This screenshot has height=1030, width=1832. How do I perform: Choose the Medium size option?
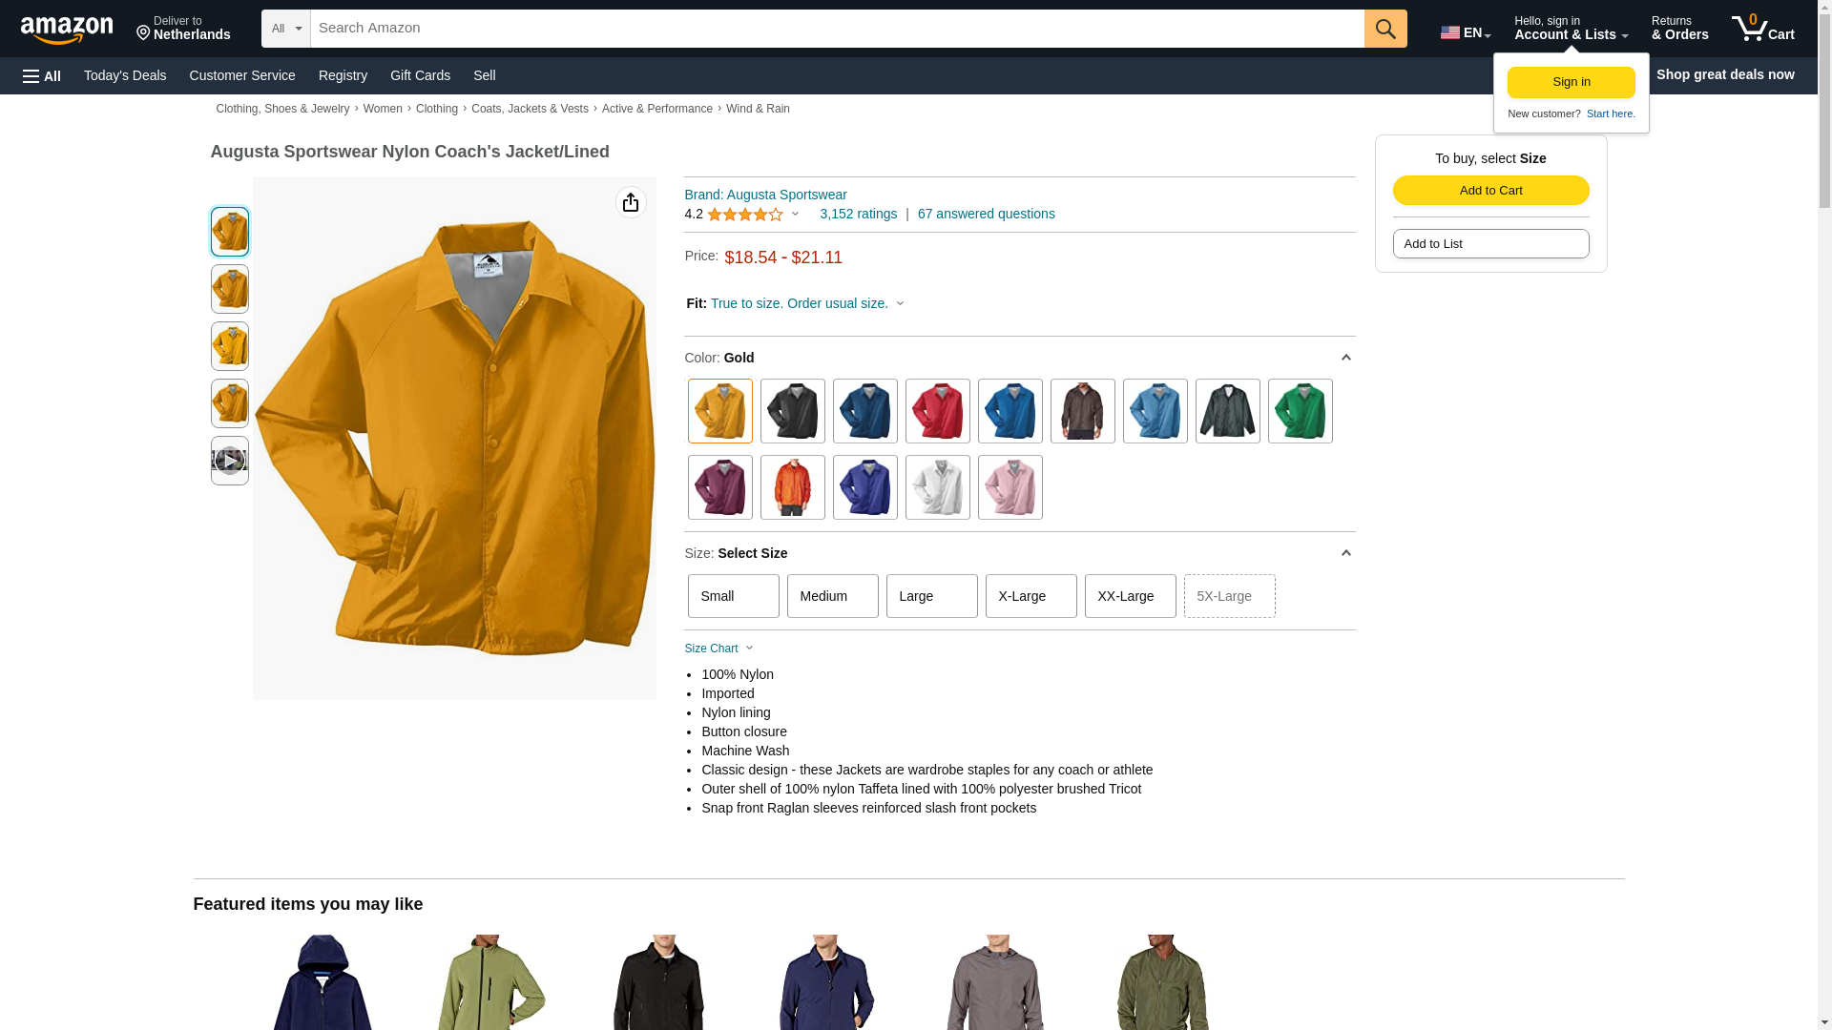coord(833,596)
